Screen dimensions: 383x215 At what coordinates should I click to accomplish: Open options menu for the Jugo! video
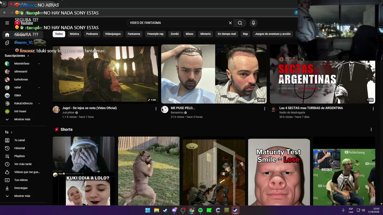coord(156,109)
